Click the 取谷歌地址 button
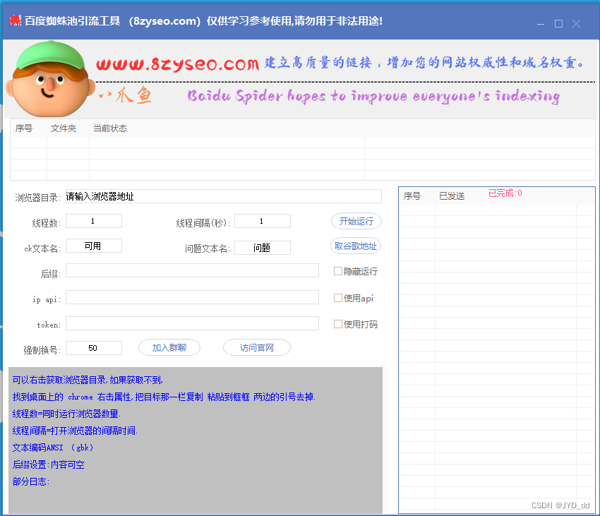The height and width of the screenshot is (516, 600). coord(356,246)
